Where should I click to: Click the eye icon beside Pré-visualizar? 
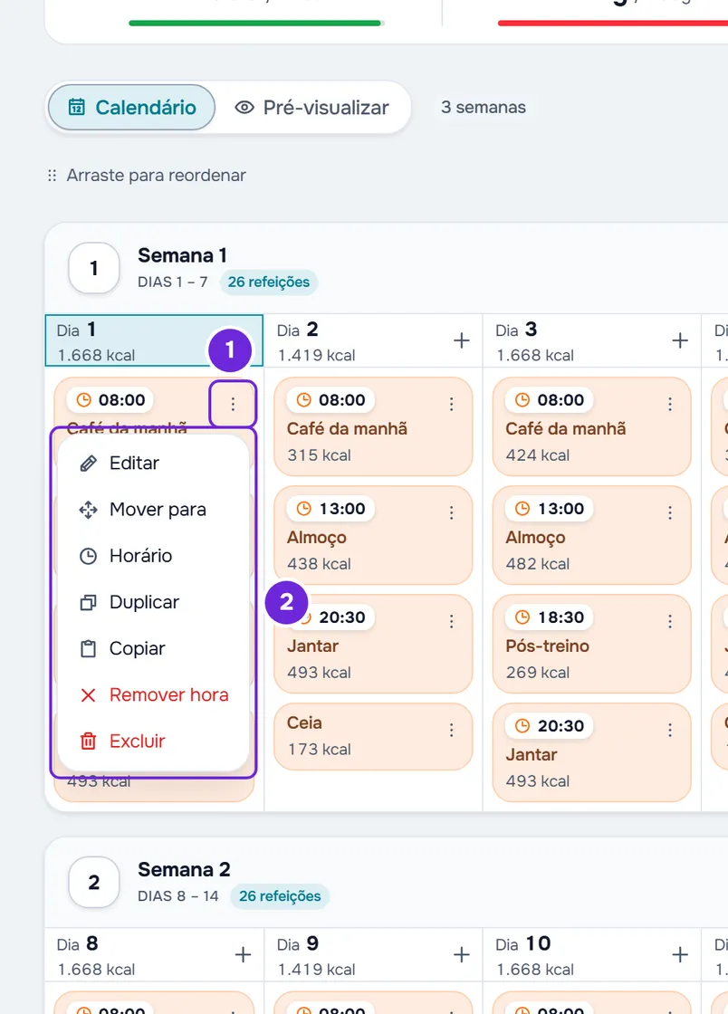pos(244,108)
